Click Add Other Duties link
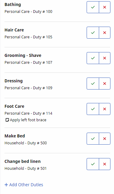 [x=24, y=185]
